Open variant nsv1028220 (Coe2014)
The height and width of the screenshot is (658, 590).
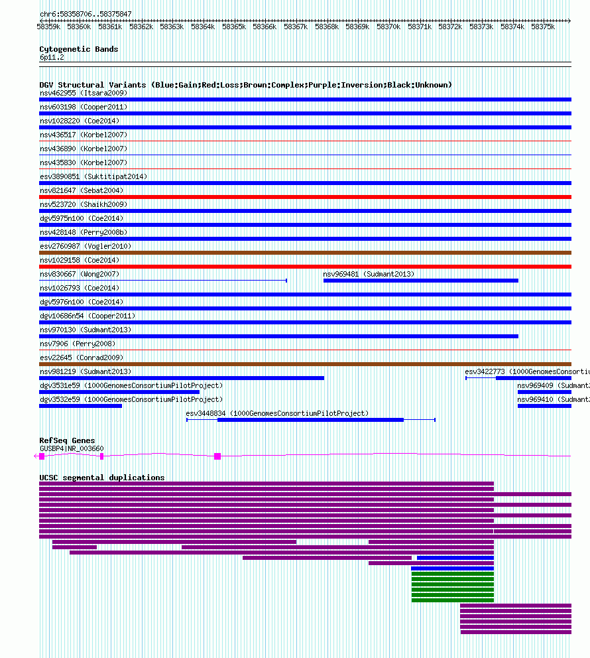80,121
